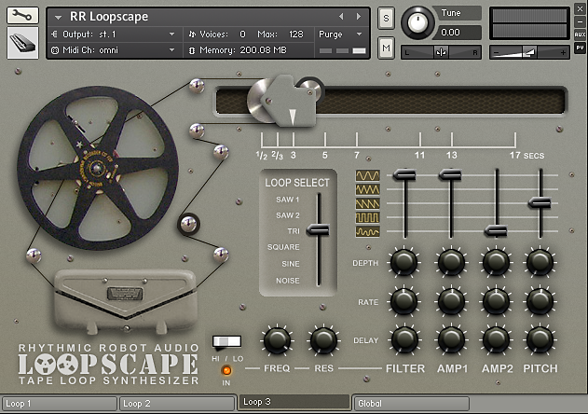
Task: Click the Loop Select slider handle
Action: [x=318, y=229]
